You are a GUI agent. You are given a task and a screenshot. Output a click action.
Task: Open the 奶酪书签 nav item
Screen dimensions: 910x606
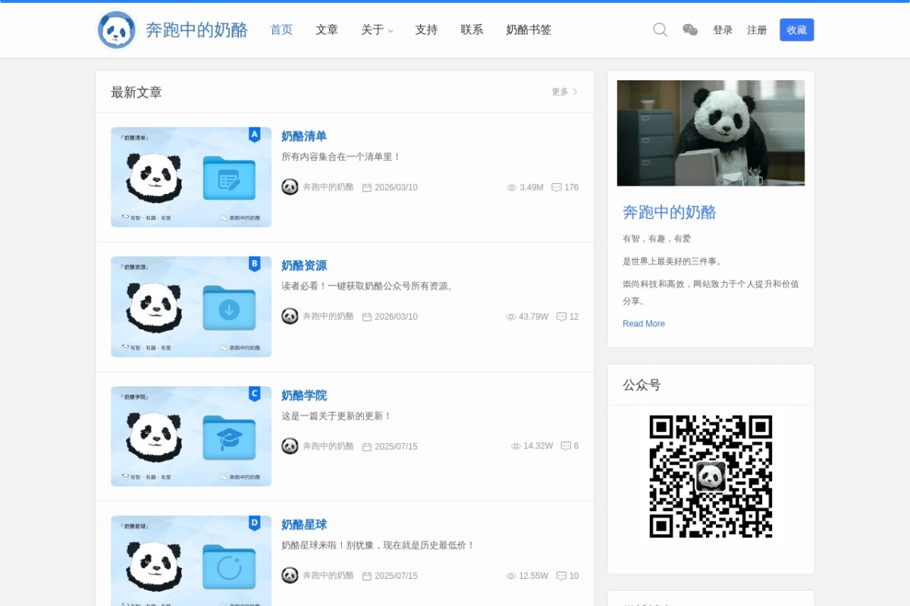pos(529,30)
